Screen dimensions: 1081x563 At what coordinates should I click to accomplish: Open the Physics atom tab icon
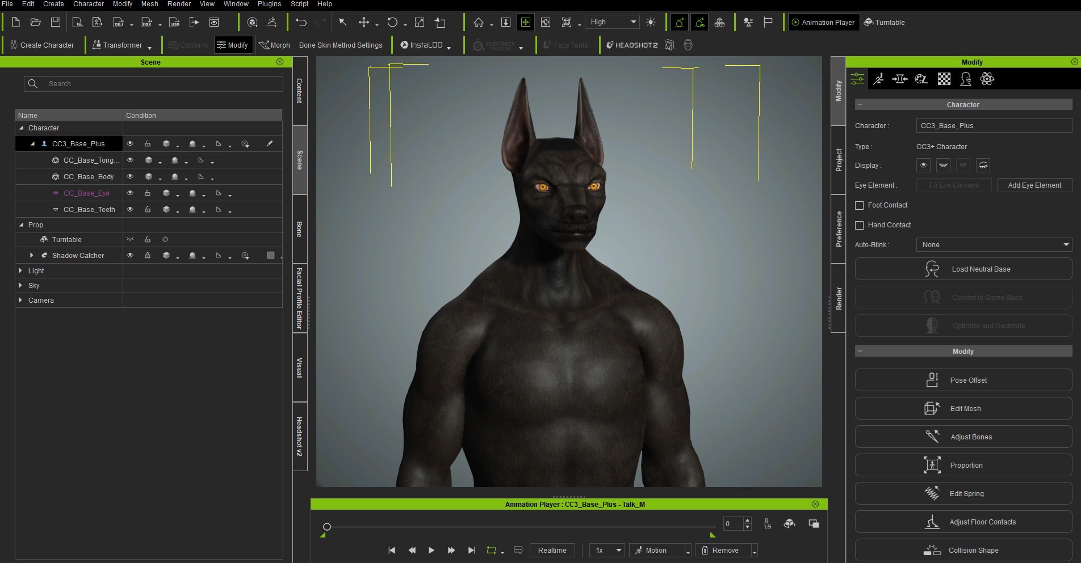point(987,79)
